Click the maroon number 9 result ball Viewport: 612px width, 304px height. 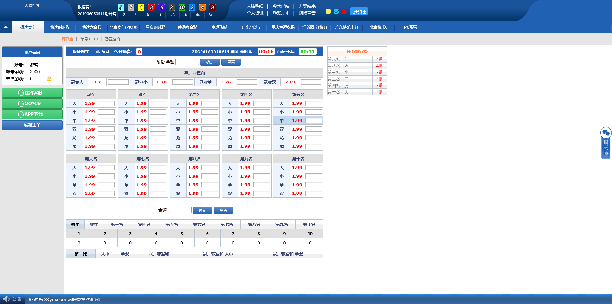pyautogui.click(x=213, y=7)
